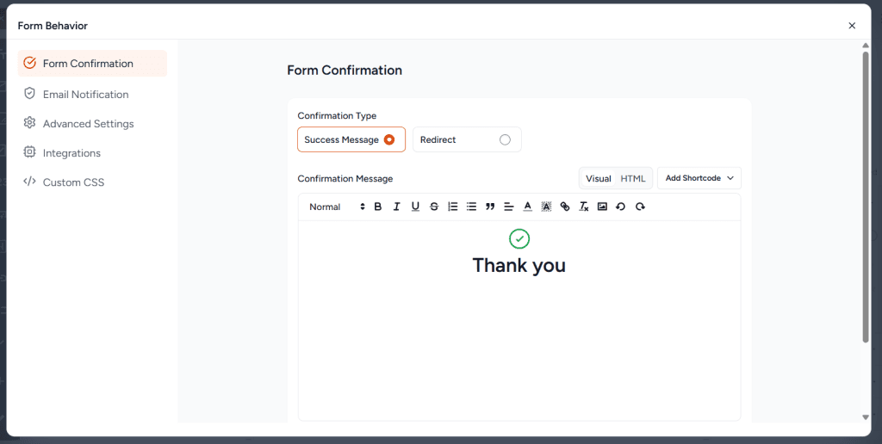Apply italic formatting to text
Image resolution: width=882 pixels, height=444 pixels.
coord(396,207)
